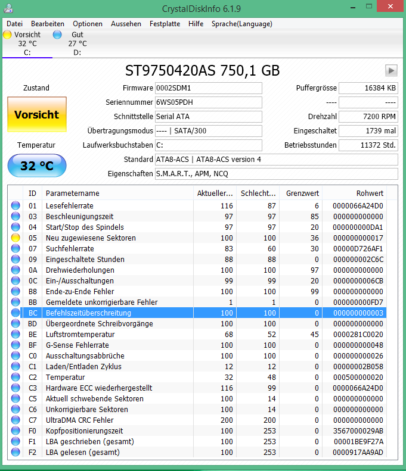Click the status orb of Unkorrigierbare Sektoren row

pos(16,409)
